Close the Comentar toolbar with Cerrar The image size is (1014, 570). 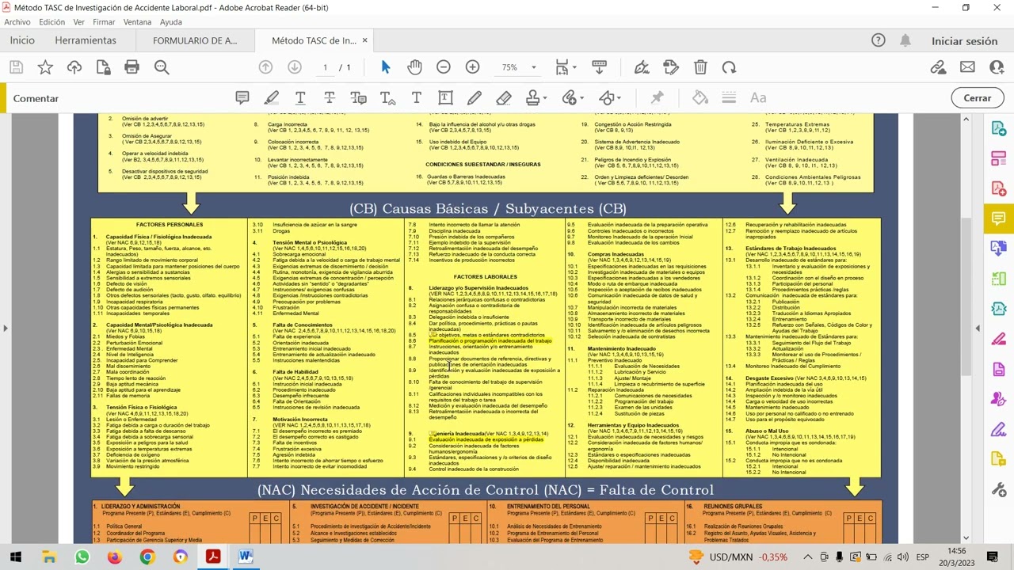(977, 98)
